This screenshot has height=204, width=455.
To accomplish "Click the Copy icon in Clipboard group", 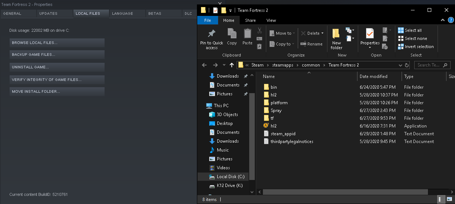I will [232, 34].
